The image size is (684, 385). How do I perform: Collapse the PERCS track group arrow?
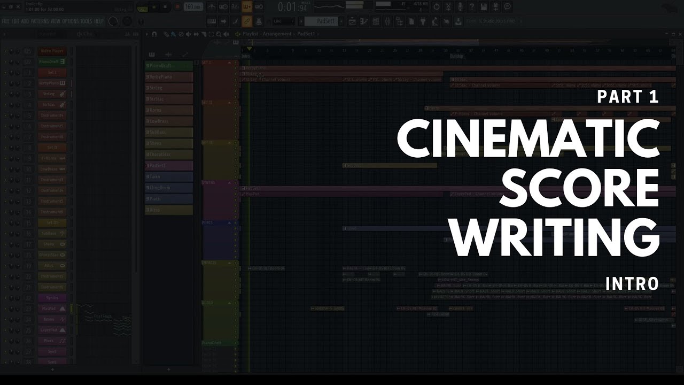pos(230,222)
